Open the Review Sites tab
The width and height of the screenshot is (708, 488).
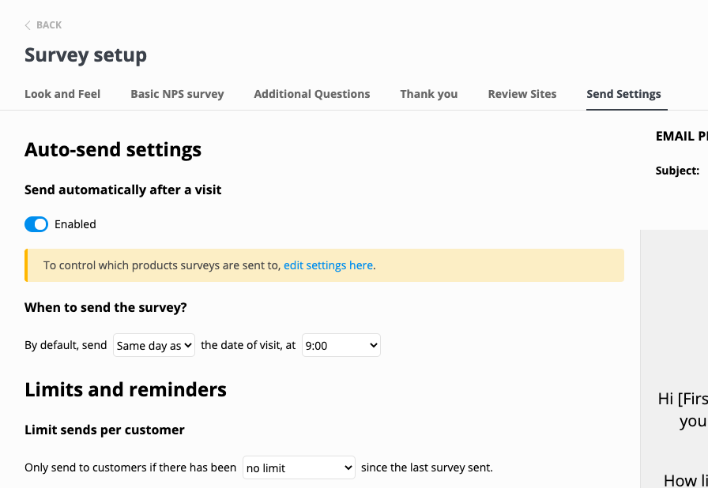[522, 94]
